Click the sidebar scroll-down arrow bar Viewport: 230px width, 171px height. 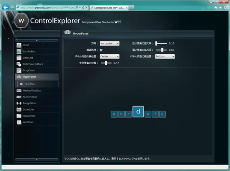(x=37, y=159)
